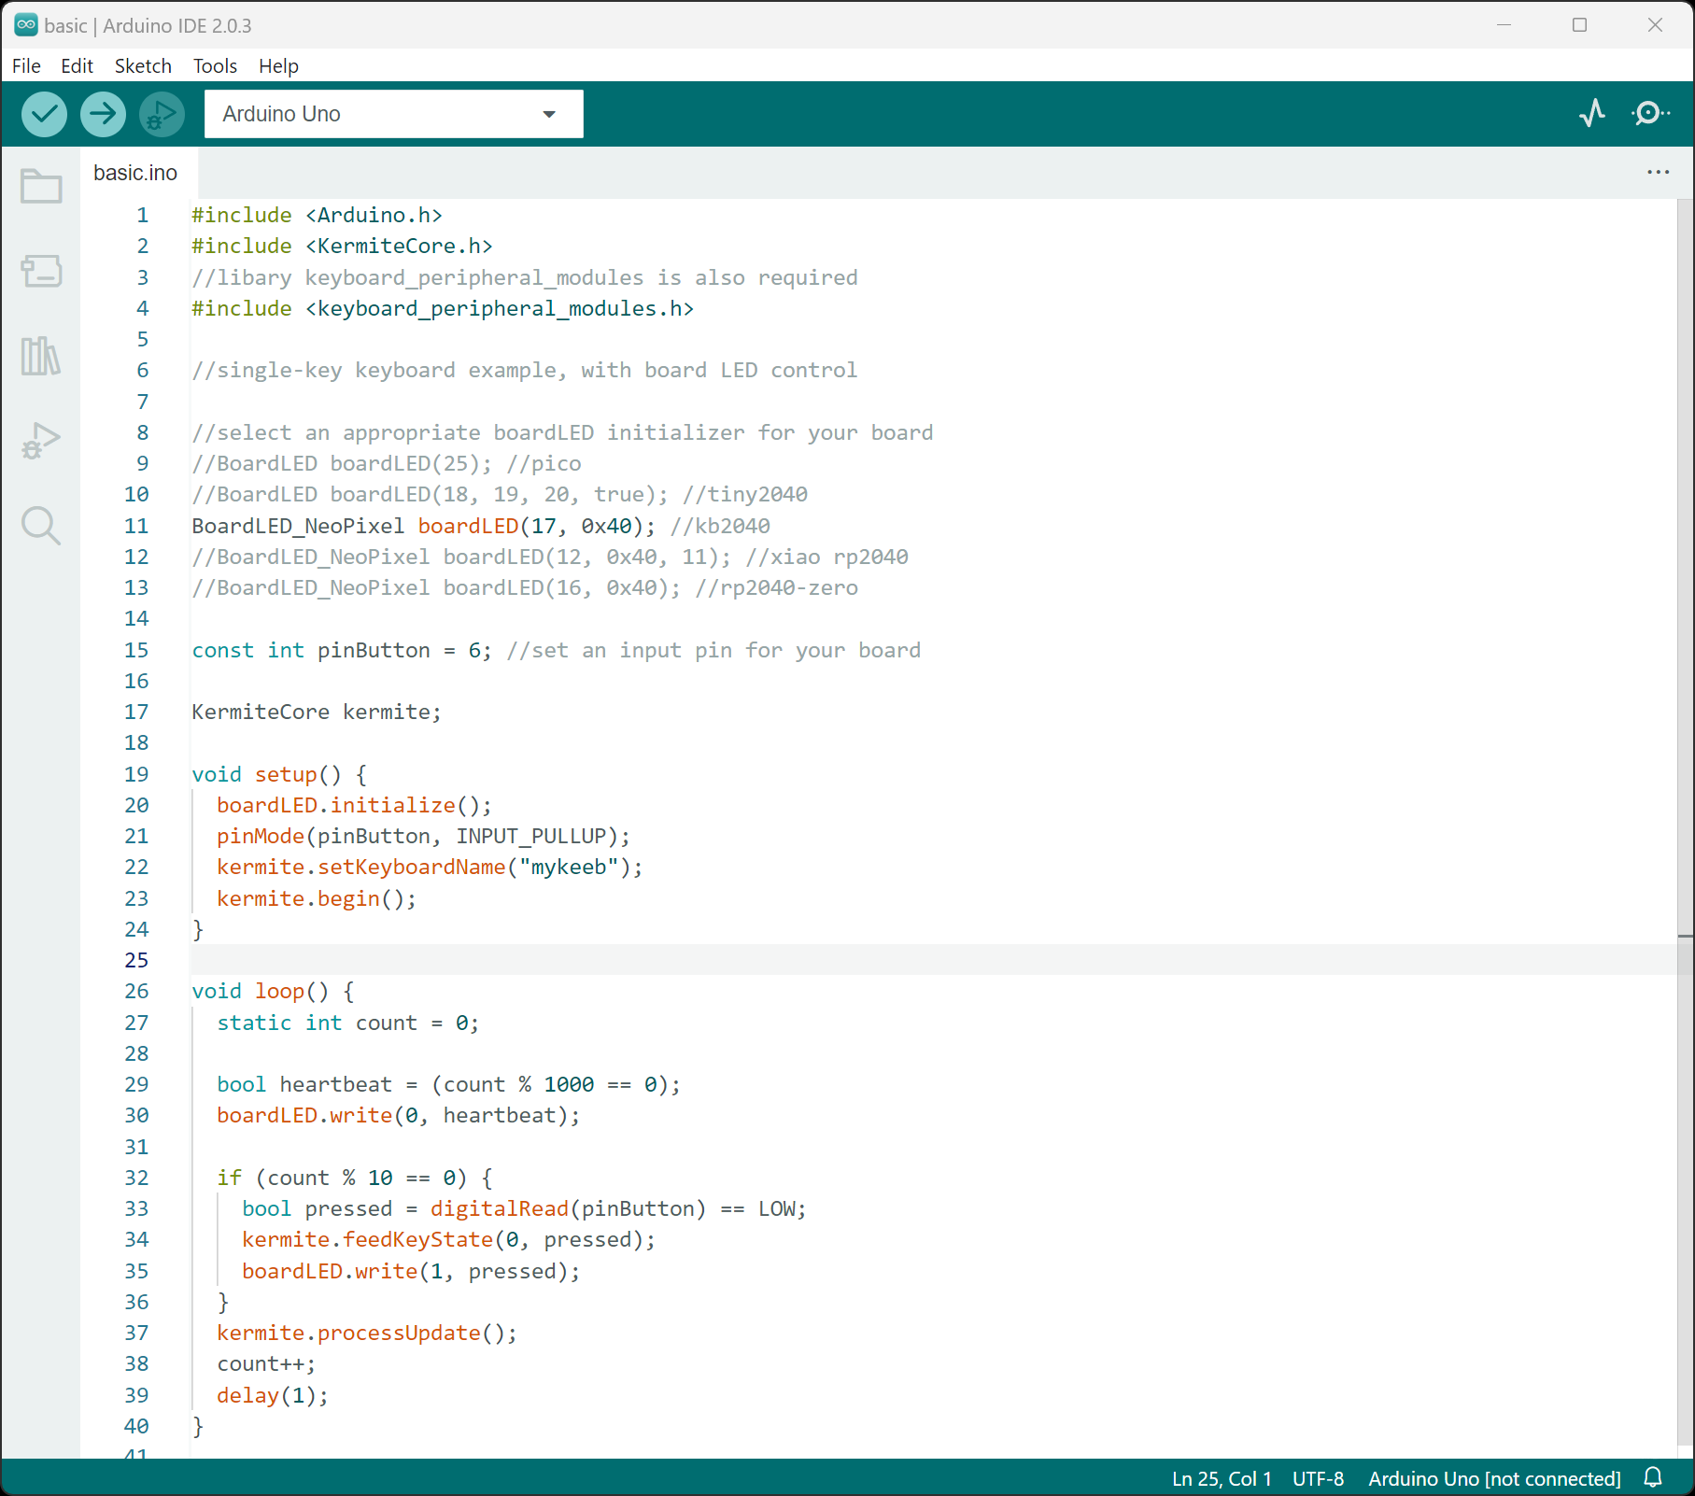Click #include <keyboard_peripheral_modules.h> line
This screenshot has height=1496, width=1695.
(443, 308)
